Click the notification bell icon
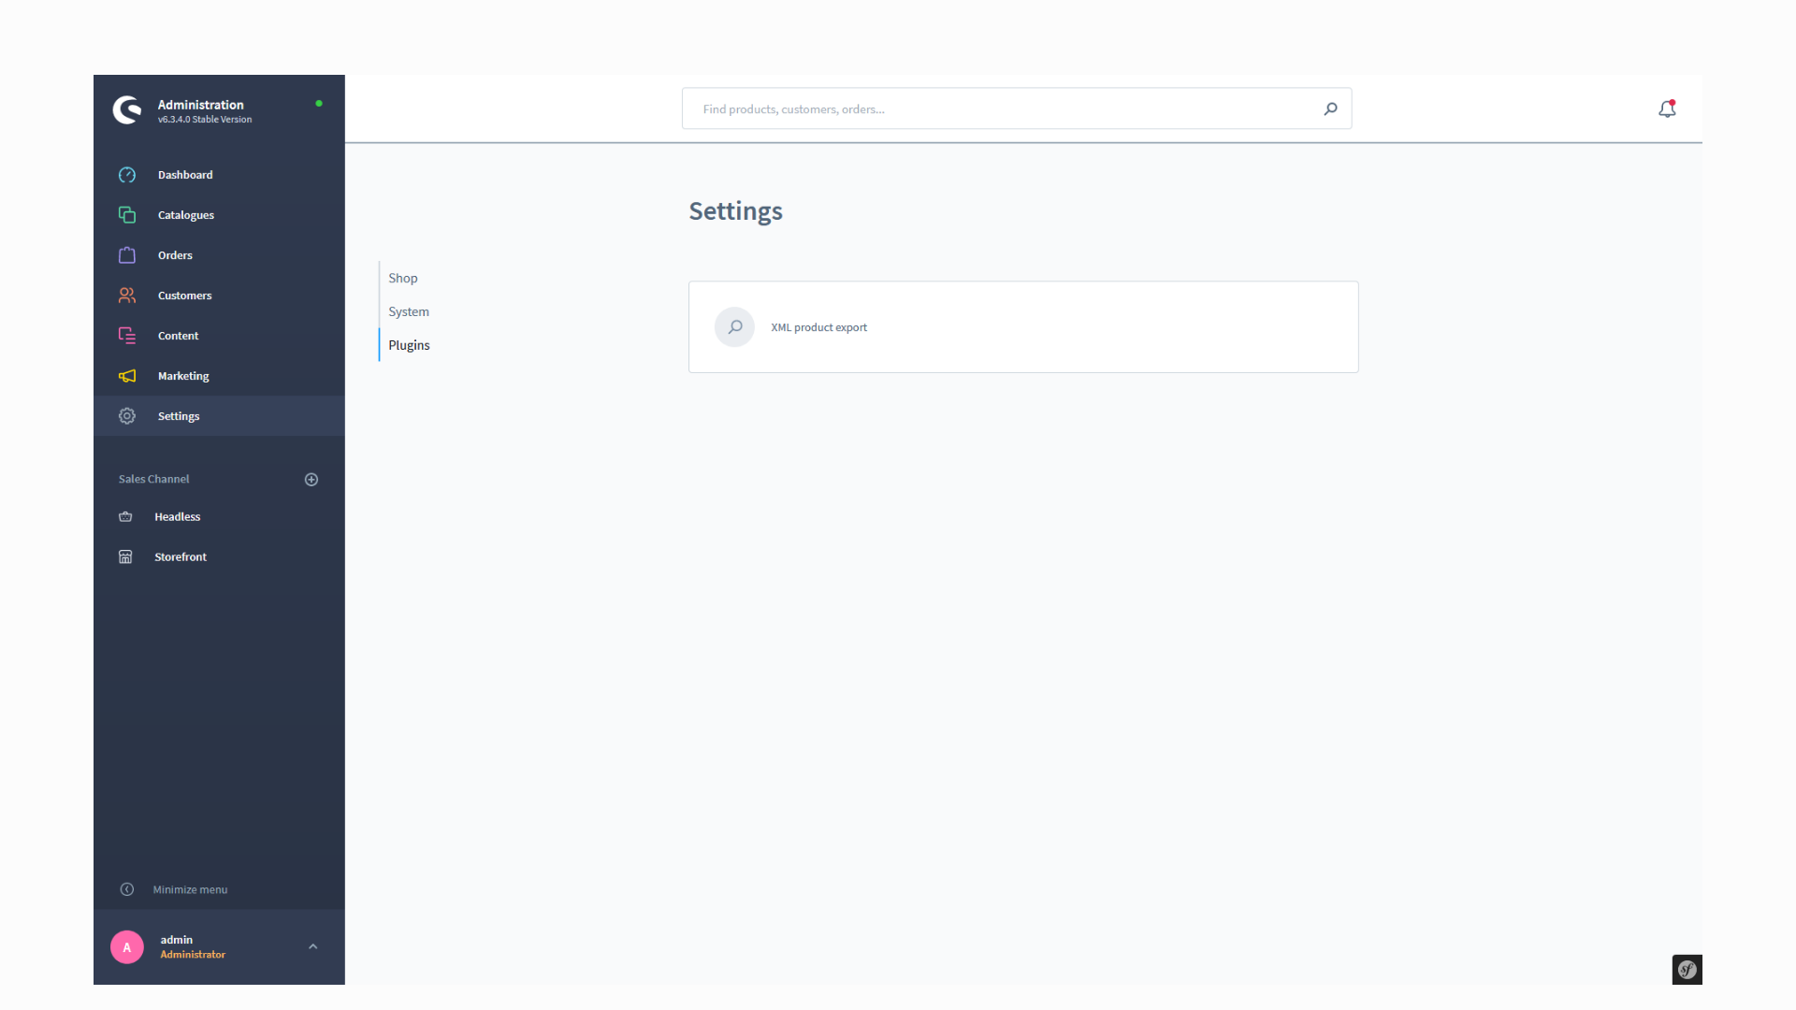1796x1010 pixels. point(1668,108)
